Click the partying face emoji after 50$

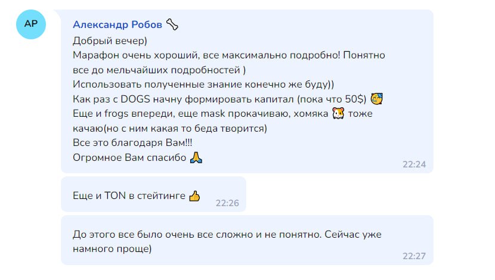[376, 98]
